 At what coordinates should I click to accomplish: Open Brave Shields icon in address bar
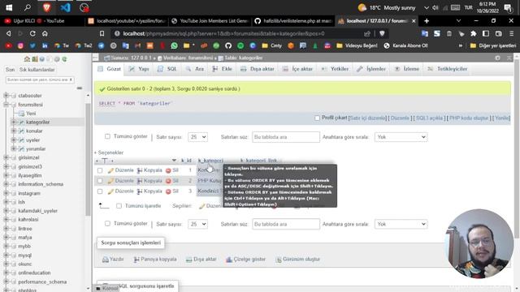click(x=382, y=33)
